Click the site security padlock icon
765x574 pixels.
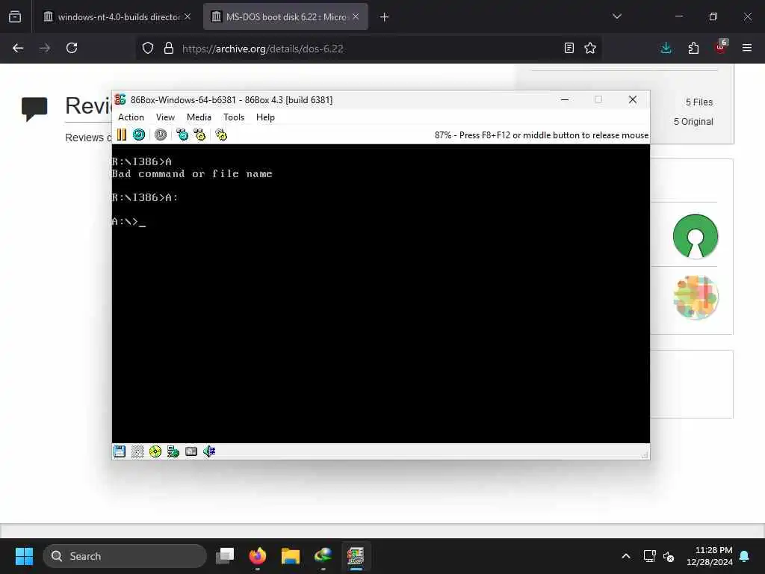169,48
